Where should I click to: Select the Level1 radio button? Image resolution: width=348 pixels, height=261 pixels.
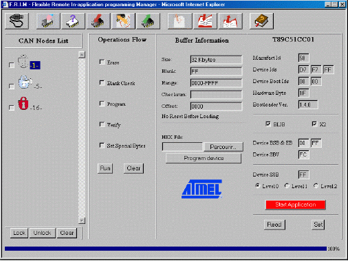click(x=287, y=185)
